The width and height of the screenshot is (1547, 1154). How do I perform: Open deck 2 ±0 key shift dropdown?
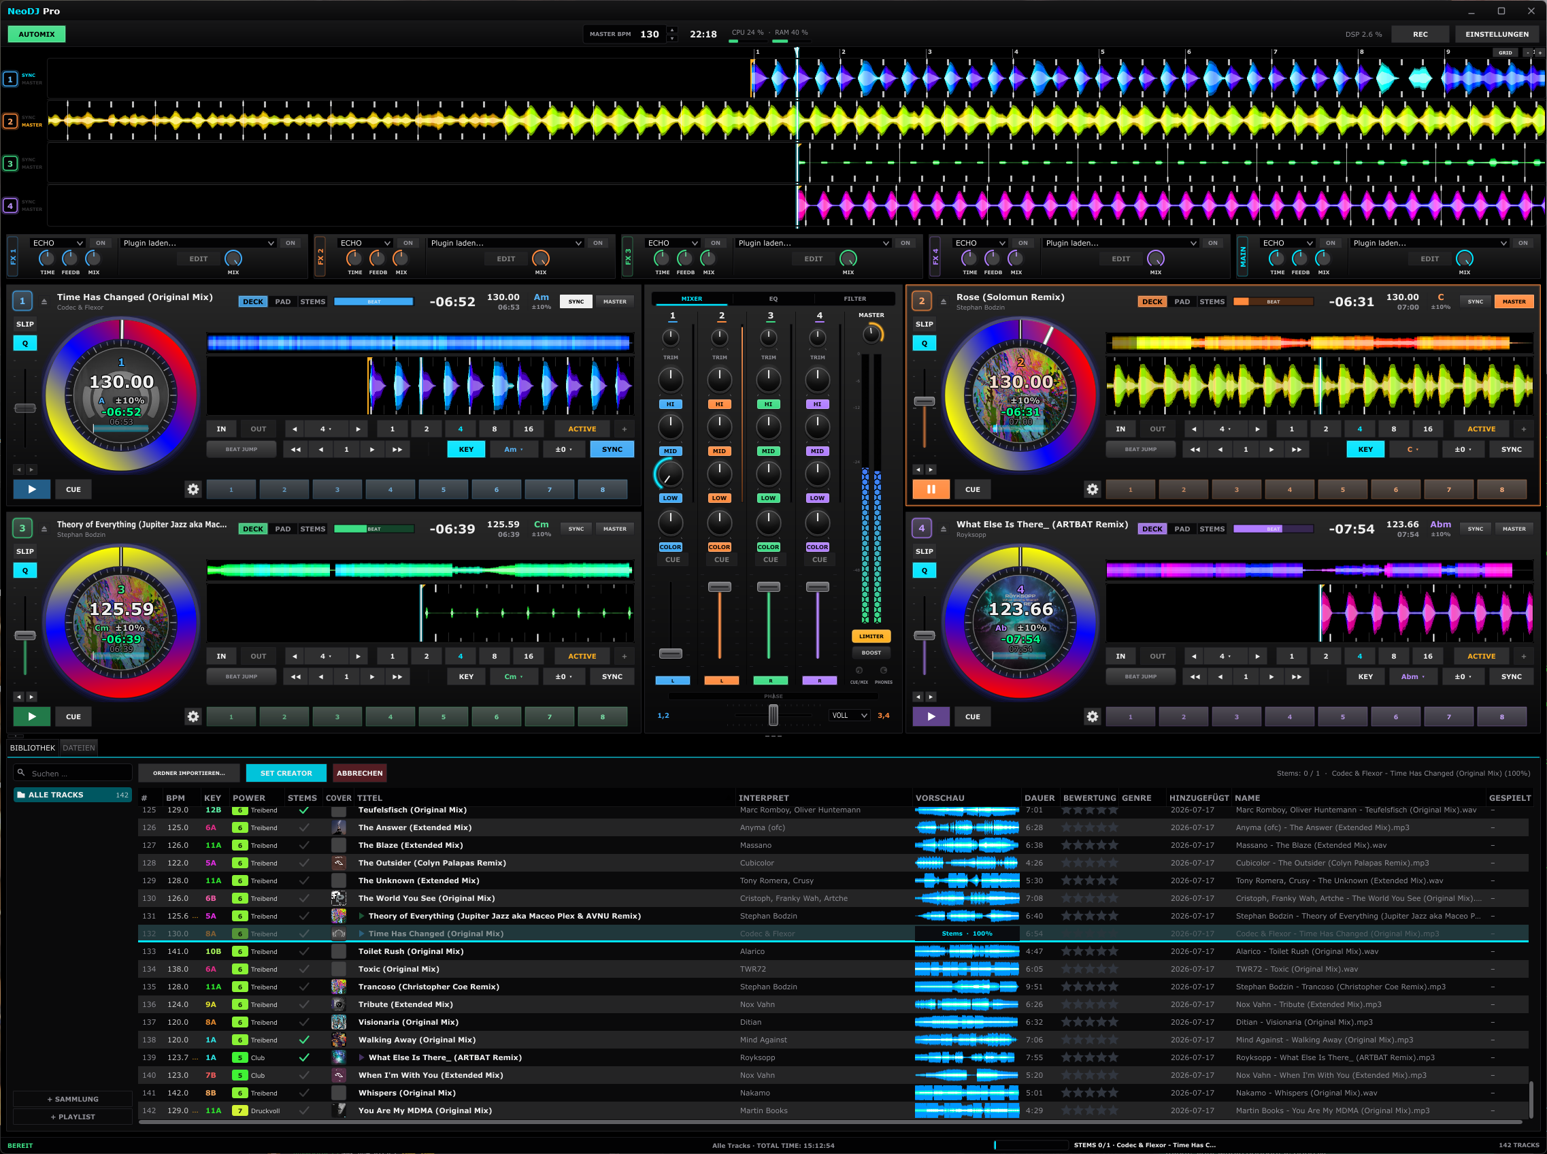1463,450
